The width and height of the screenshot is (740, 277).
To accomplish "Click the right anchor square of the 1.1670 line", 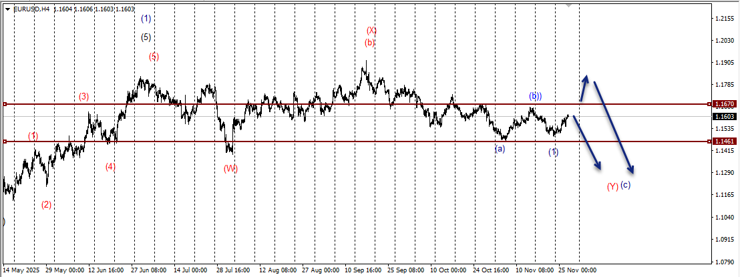I will 710,103.
